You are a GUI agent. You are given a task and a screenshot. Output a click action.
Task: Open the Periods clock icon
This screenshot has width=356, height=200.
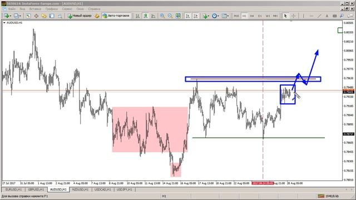tap(214, 16)
